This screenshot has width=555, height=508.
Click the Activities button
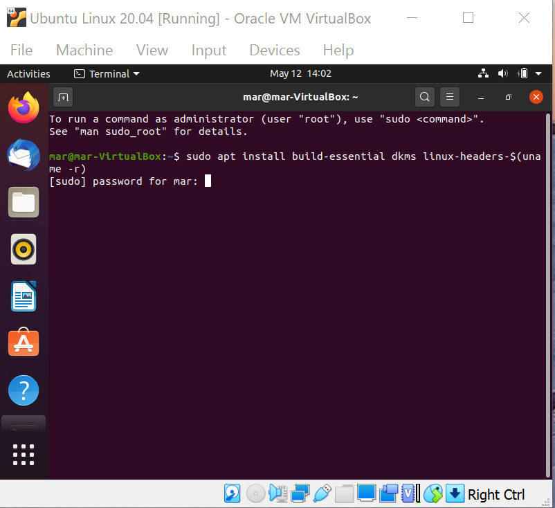(x=28, y=73)
